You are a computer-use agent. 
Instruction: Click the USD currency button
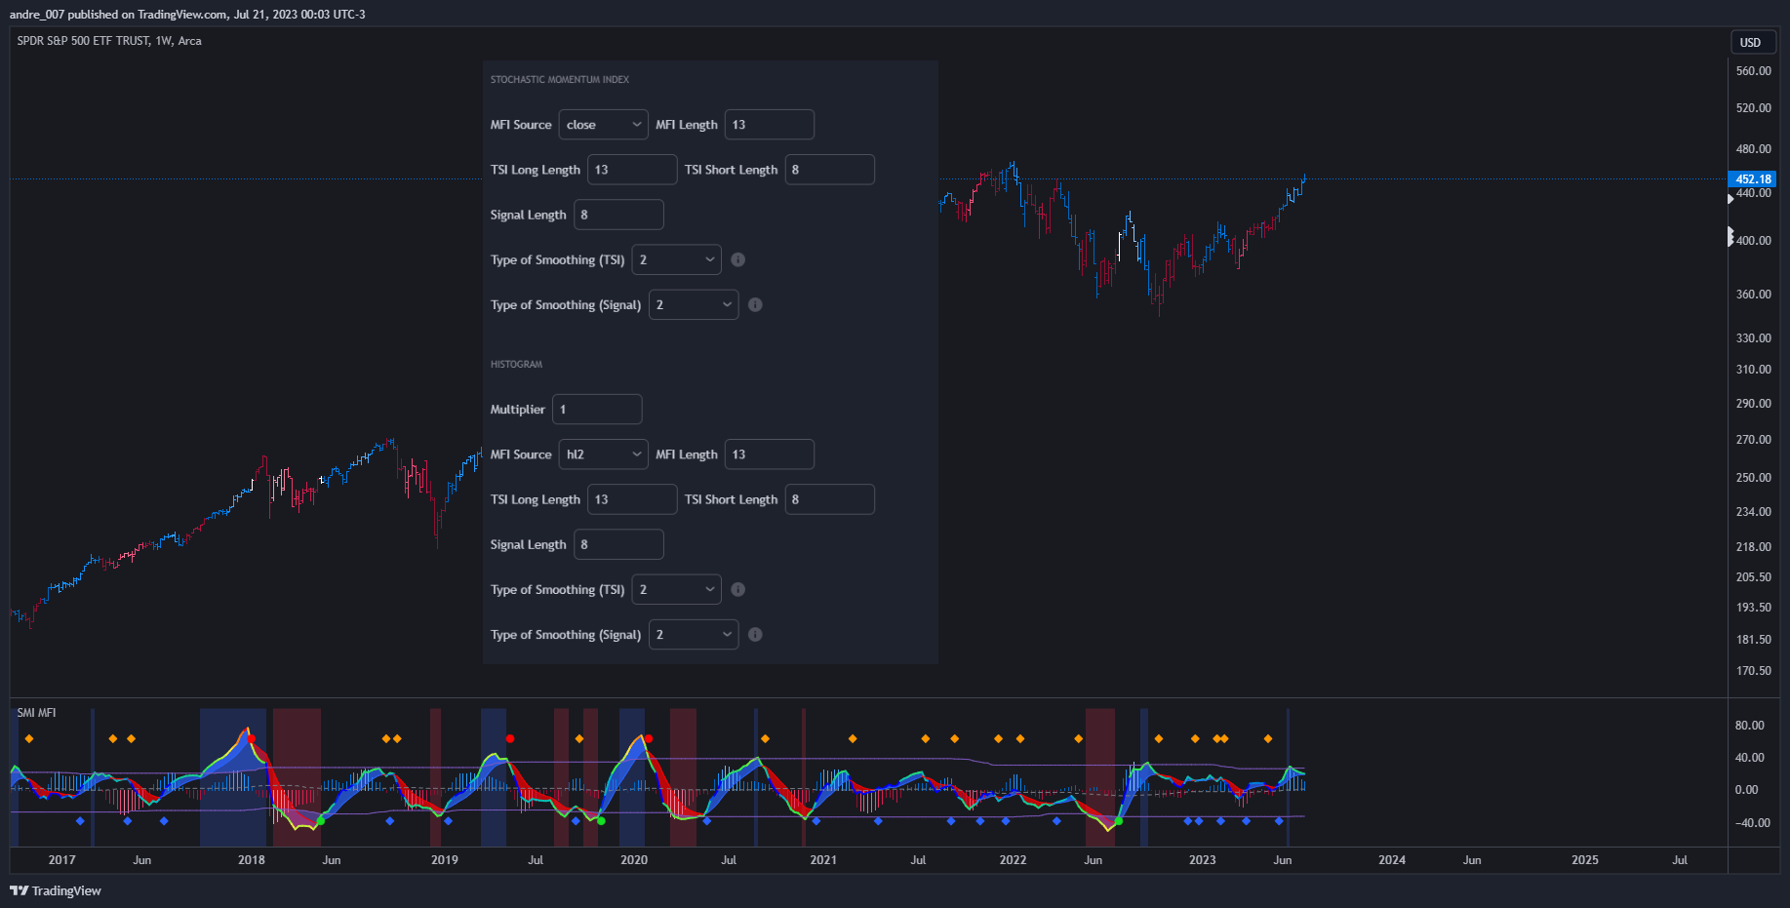click(x=1751, y=42)
